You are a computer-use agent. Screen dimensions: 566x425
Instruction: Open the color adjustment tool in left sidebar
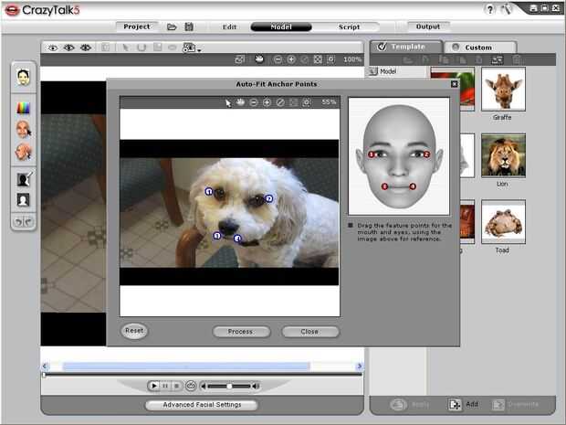tap(23, 107)
